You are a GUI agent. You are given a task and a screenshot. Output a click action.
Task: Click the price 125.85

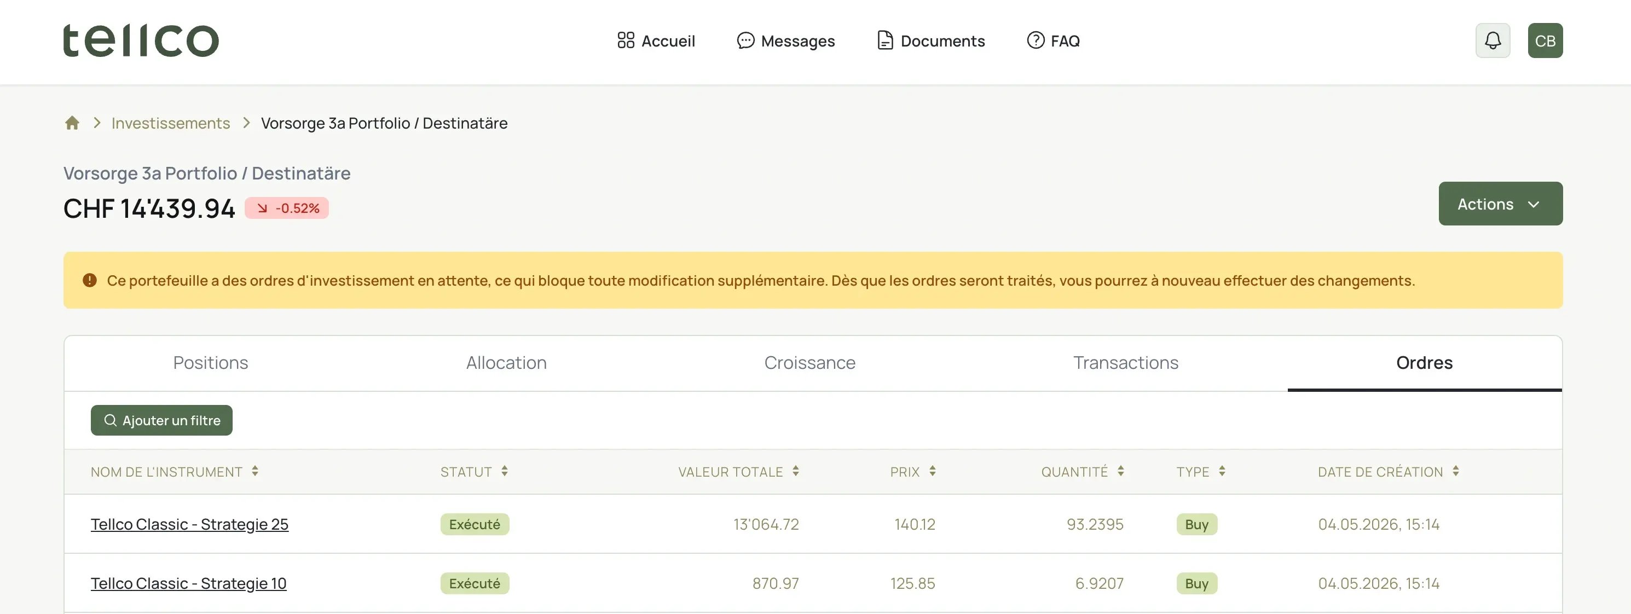click(x=912, y=583)
